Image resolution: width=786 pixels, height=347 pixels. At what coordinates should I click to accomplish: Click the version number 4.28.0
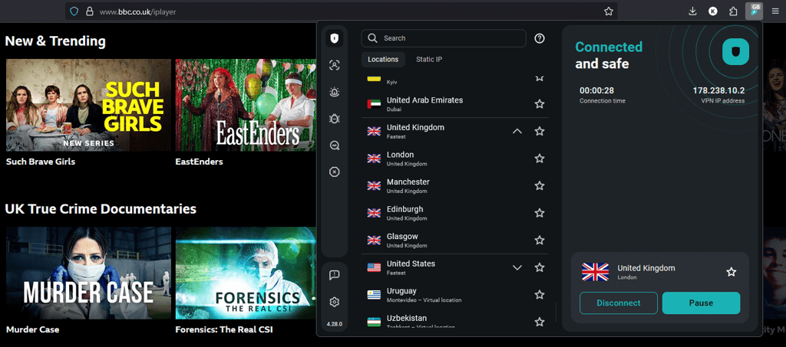335,324
